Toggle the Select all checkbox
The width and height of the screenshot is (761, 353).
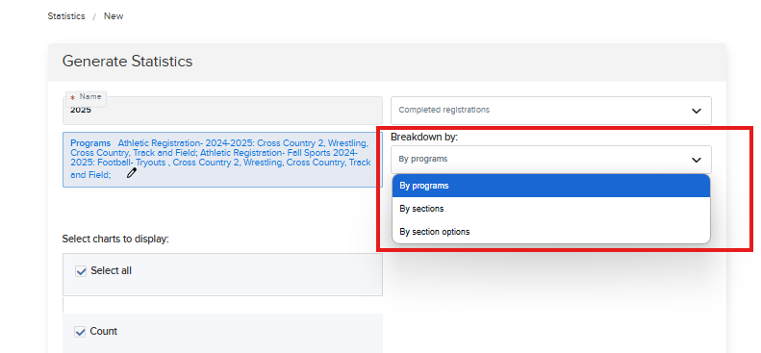[81, 271]
